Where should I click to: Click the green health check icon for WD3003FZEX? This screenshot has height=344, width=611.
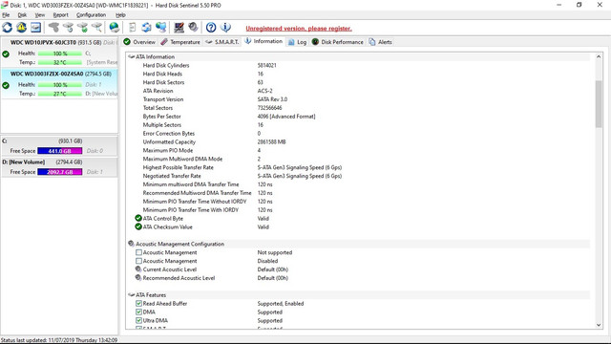point(6,85)
